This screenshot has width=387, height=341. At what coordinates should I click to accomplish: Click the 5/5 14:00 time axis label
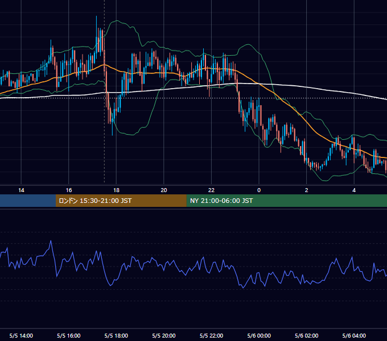[21, 335]
